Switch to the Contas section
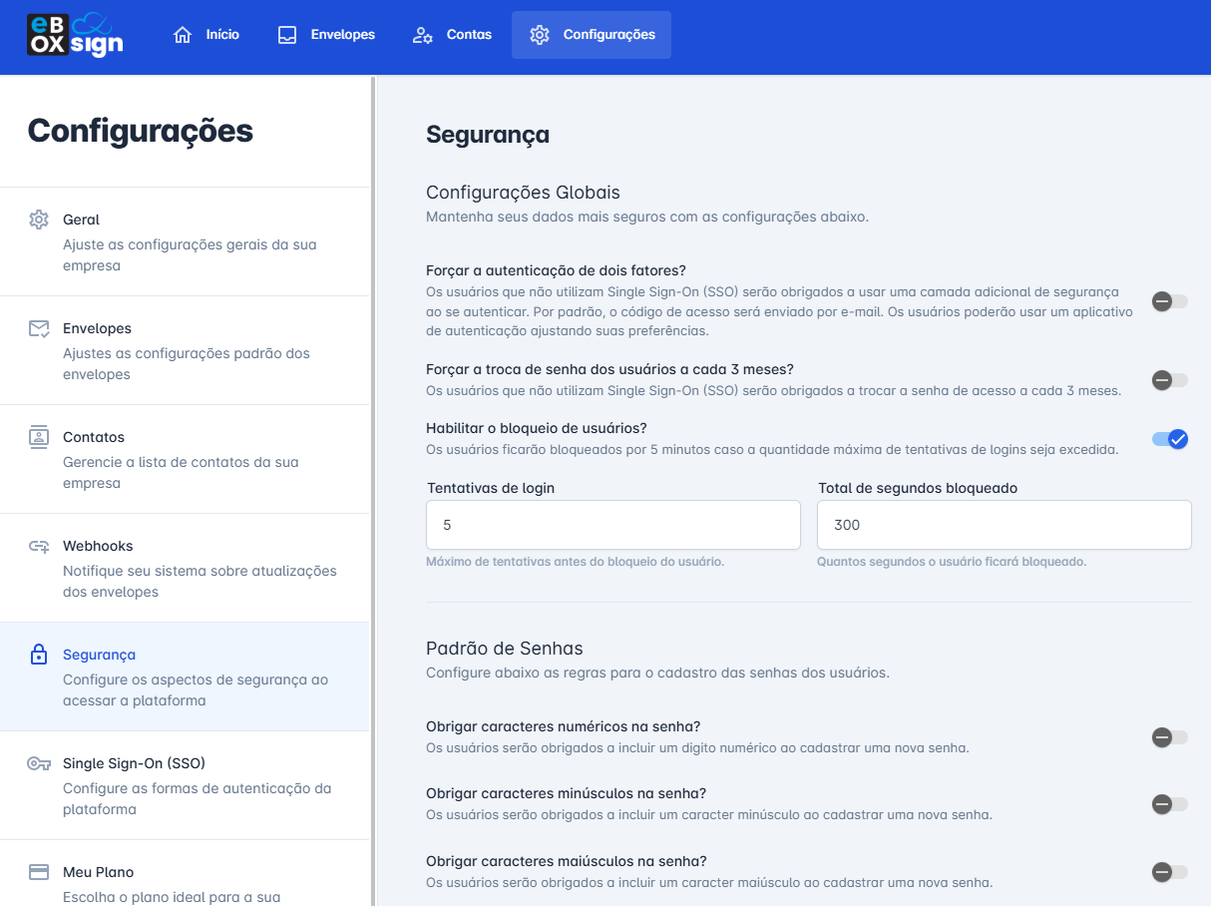This screenshot has width=1211, height=906. point(452,34)
